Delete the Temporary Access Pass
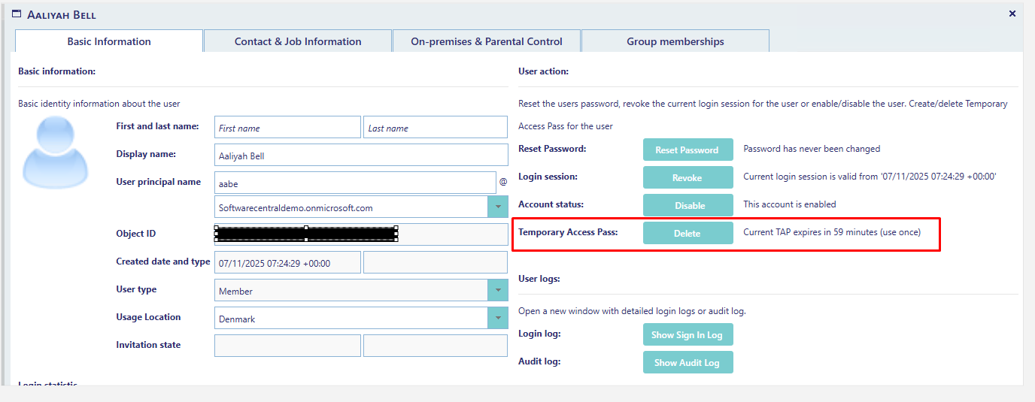This screenshot has width=1035, height=402. click(x=687, y=233)
